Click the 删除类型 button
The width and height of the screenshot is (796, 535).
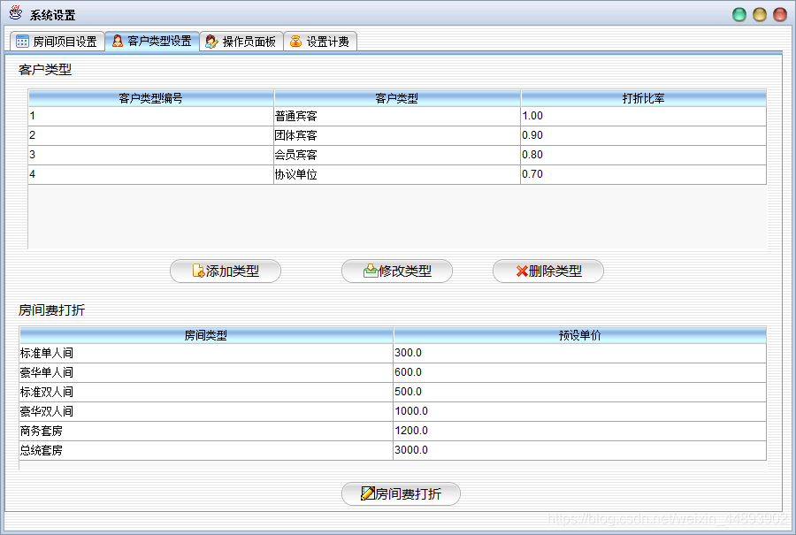pyautogui.click(x=548, y=271)
